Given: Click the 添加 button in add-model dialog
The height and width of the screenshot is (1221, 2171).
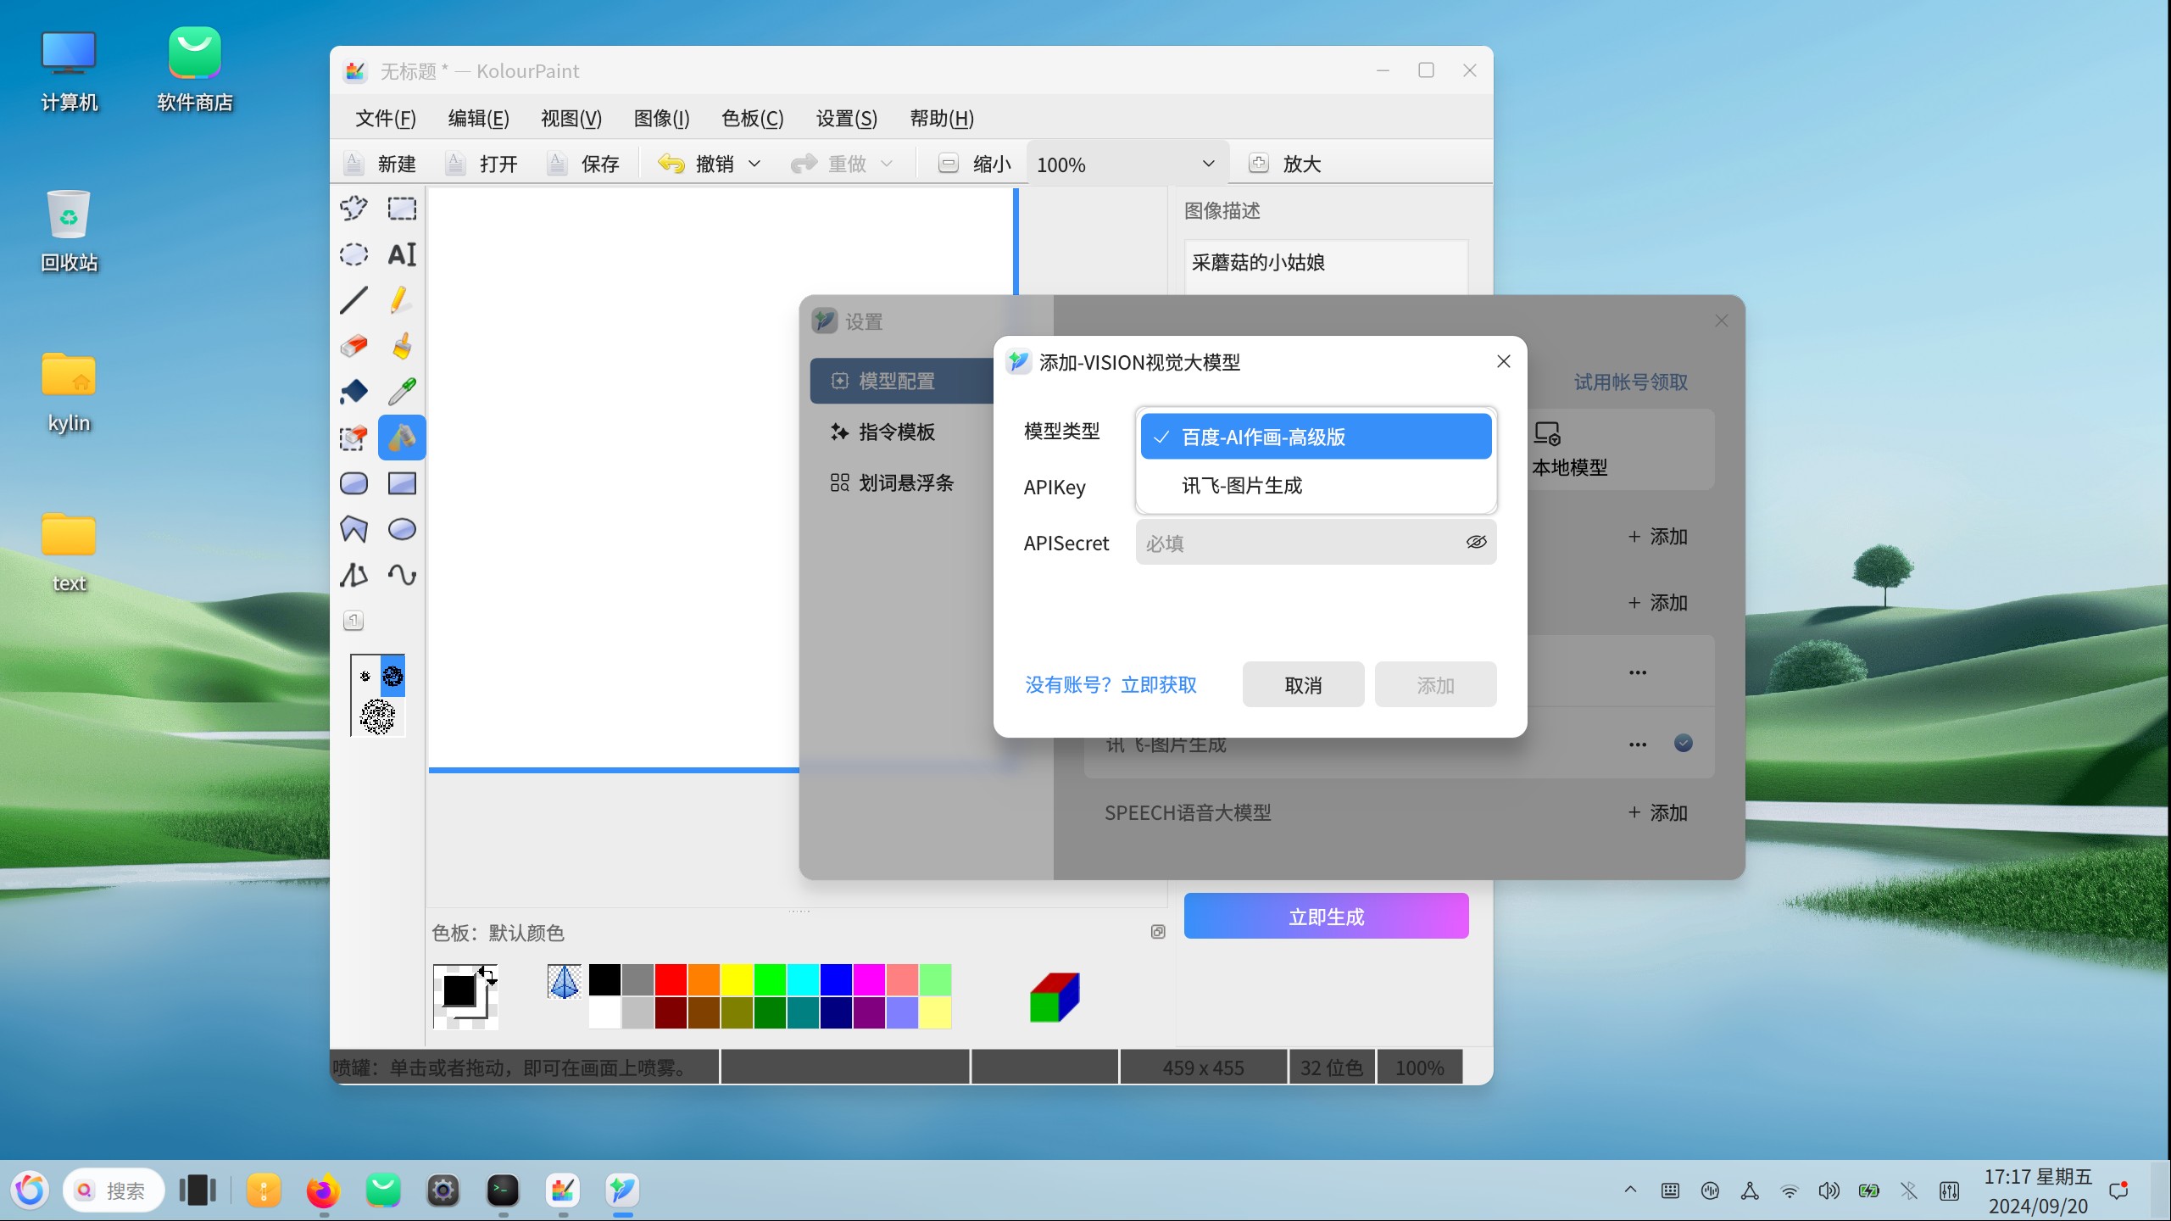Looking at the screenshot, I should pyautogui.click(x=1435, y=684).
